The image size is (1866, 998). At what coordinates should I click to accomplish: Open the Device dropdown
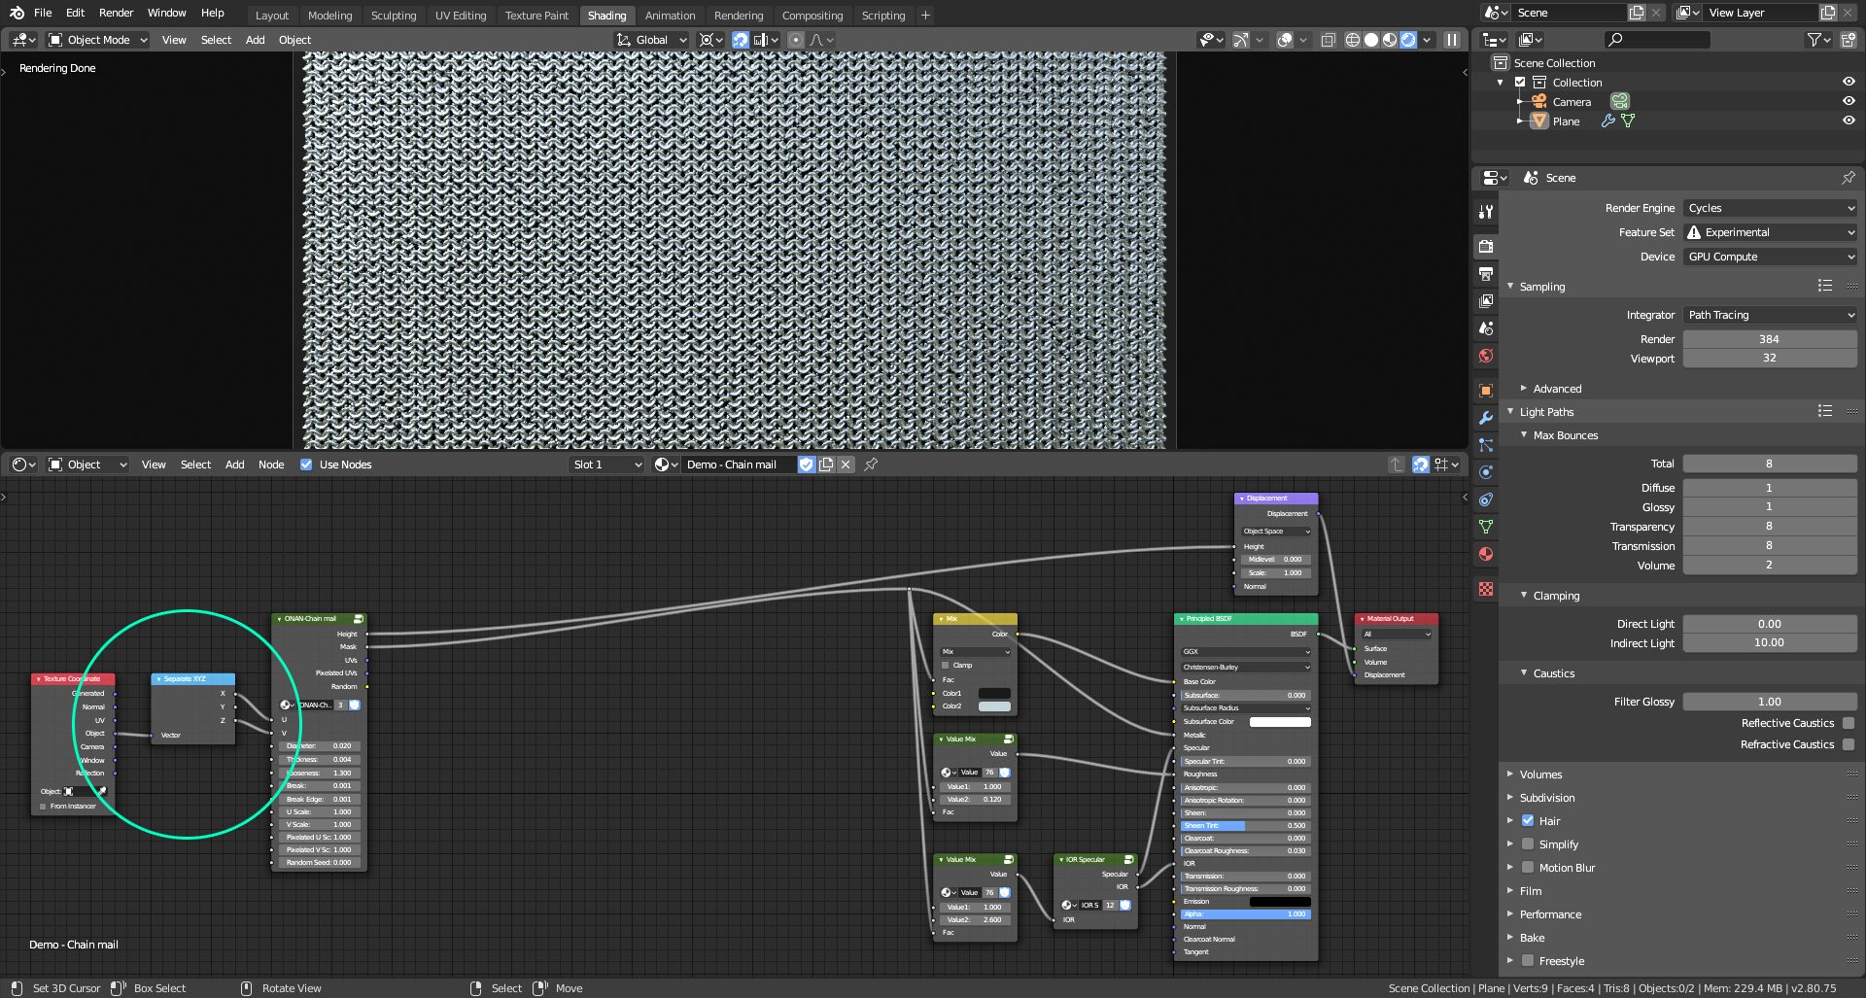[x=1770, y=257]
